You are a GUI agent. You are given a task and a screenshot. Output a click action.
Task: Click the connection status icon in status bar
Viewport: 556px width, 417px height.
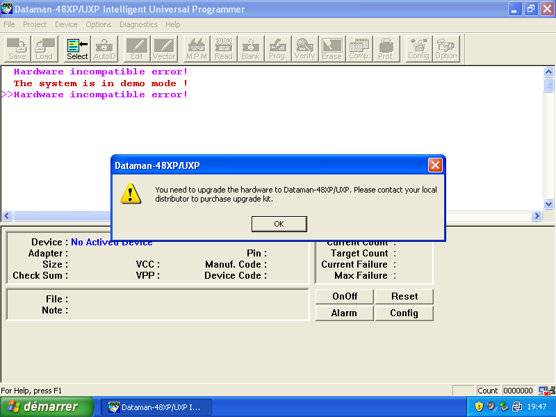pos(546,391)
